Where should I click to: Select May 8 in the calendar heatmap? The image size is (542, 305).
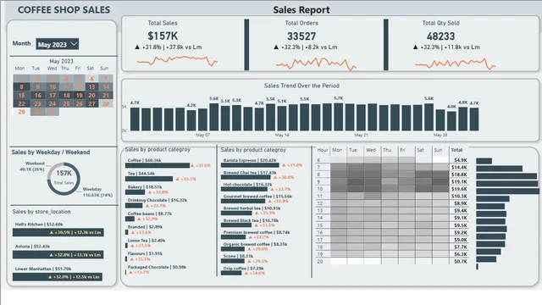pos(21,86)
